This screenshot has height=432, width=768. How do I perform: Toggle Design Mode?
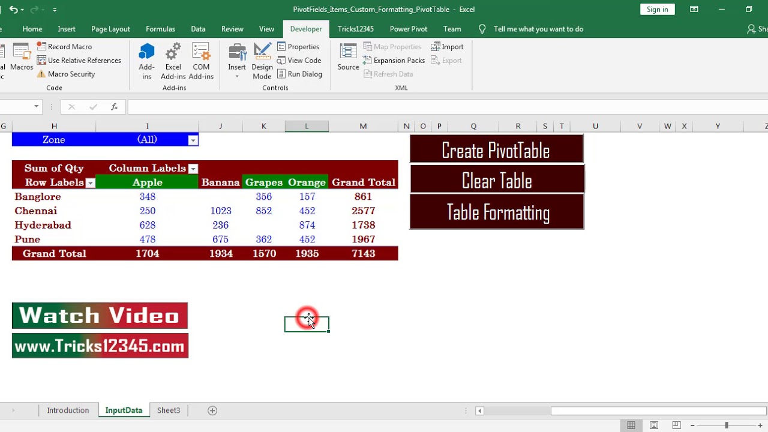262,61
